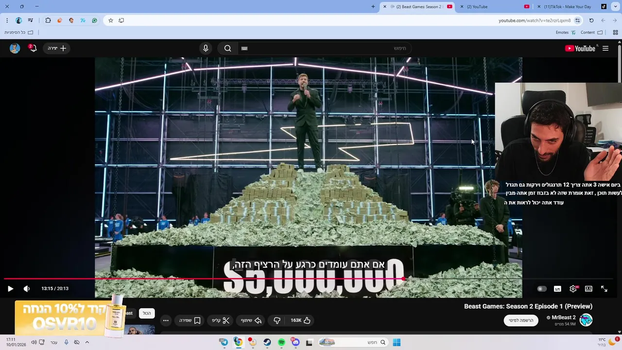This screenshot has height=350, width=622.
Task: Start voice search with microphone
Action: click(206, 48)
